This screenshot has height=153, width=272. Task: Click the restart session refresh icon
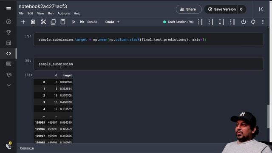(x=253, y=22)
